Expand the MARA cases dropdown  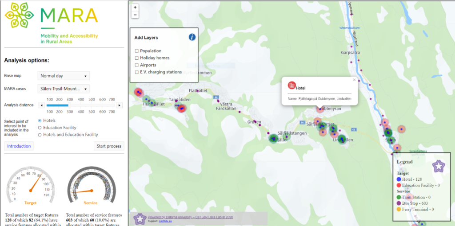coord(63,89)
